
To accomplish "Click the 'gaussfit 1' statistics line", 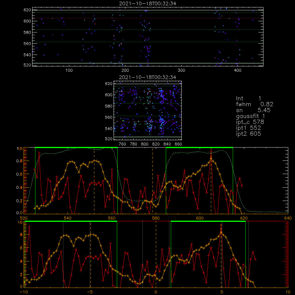I will click(250, 116).
